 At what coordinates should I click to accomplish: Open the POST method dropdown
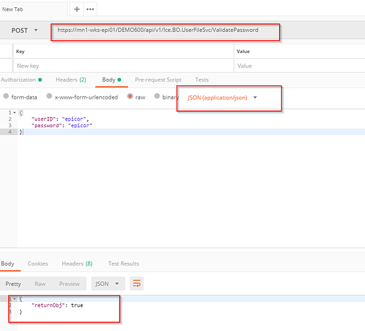pos(24,30)
